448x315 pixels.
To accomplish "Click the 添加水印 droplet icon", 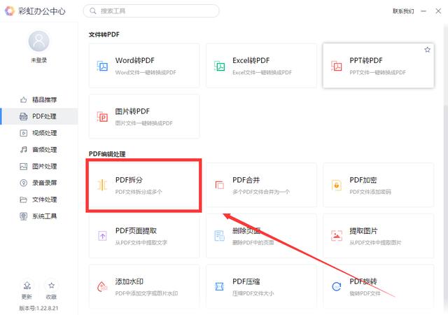I will pyautogui.click(x=102, y=286).
